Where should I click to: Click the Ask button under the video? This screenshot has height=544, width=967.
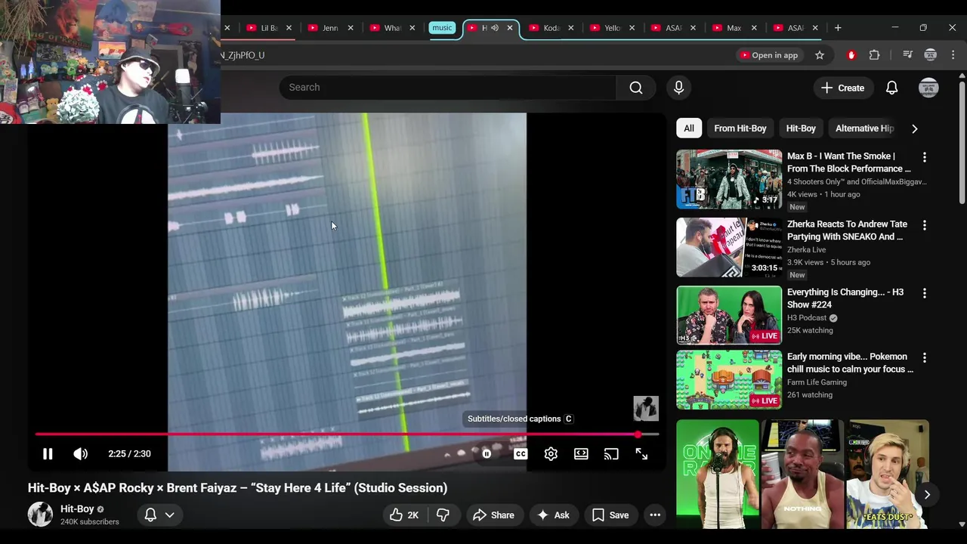point(553,515)
